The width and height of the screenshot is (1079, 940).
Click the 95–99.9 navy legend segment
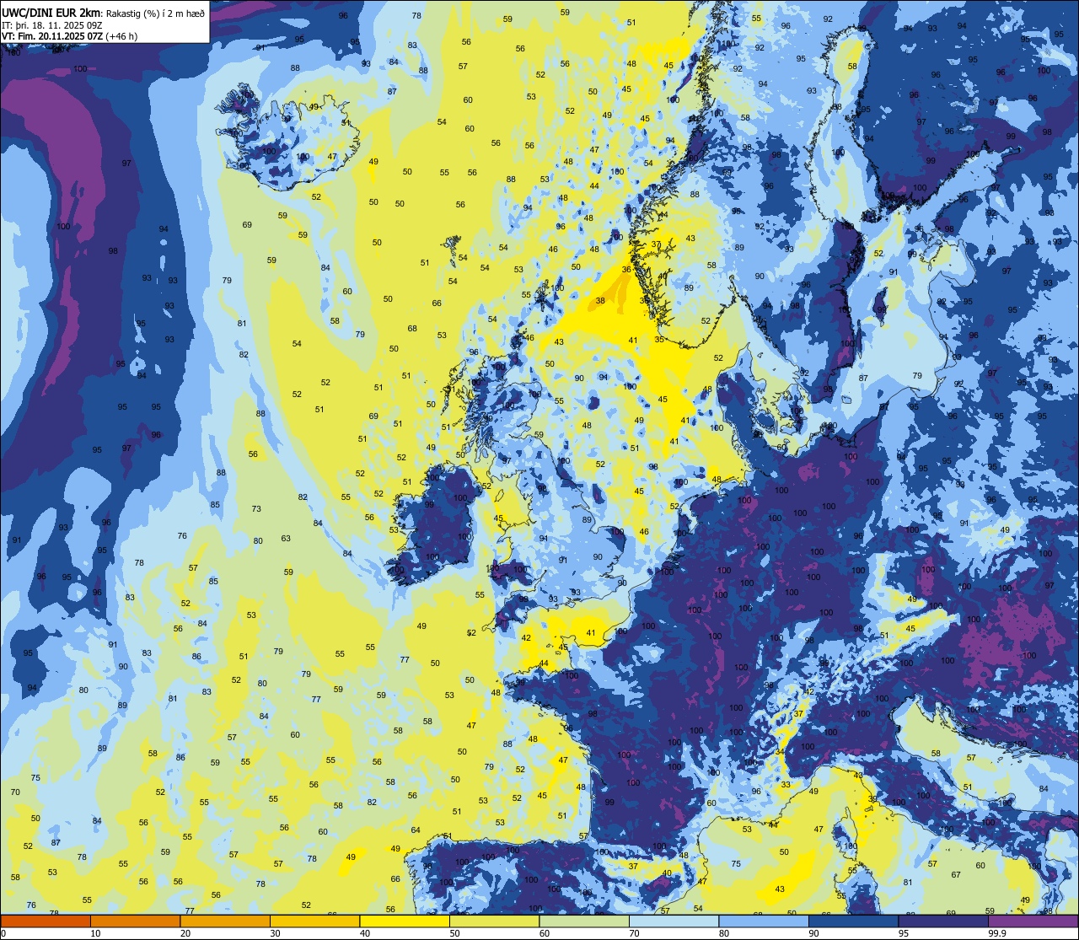(x=943, y=921)
